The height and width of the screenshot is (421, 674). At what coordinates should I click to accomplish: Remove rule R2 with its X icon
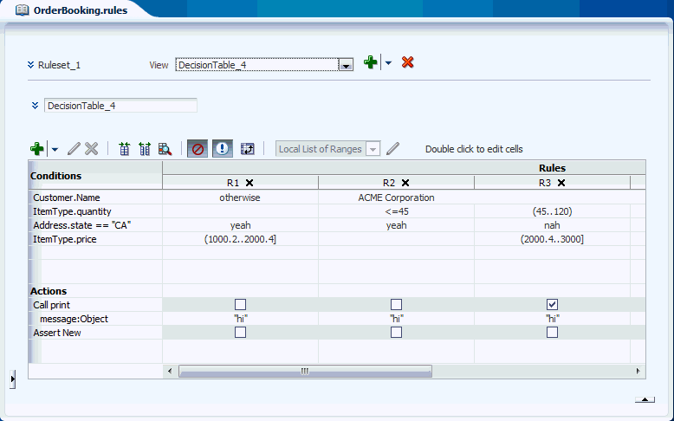[405, 183]
